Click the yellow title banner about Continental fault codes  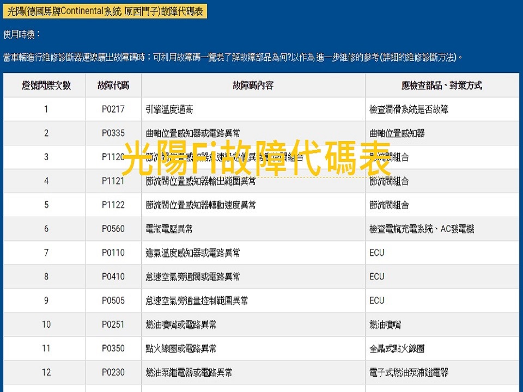[x=105, y=11]
